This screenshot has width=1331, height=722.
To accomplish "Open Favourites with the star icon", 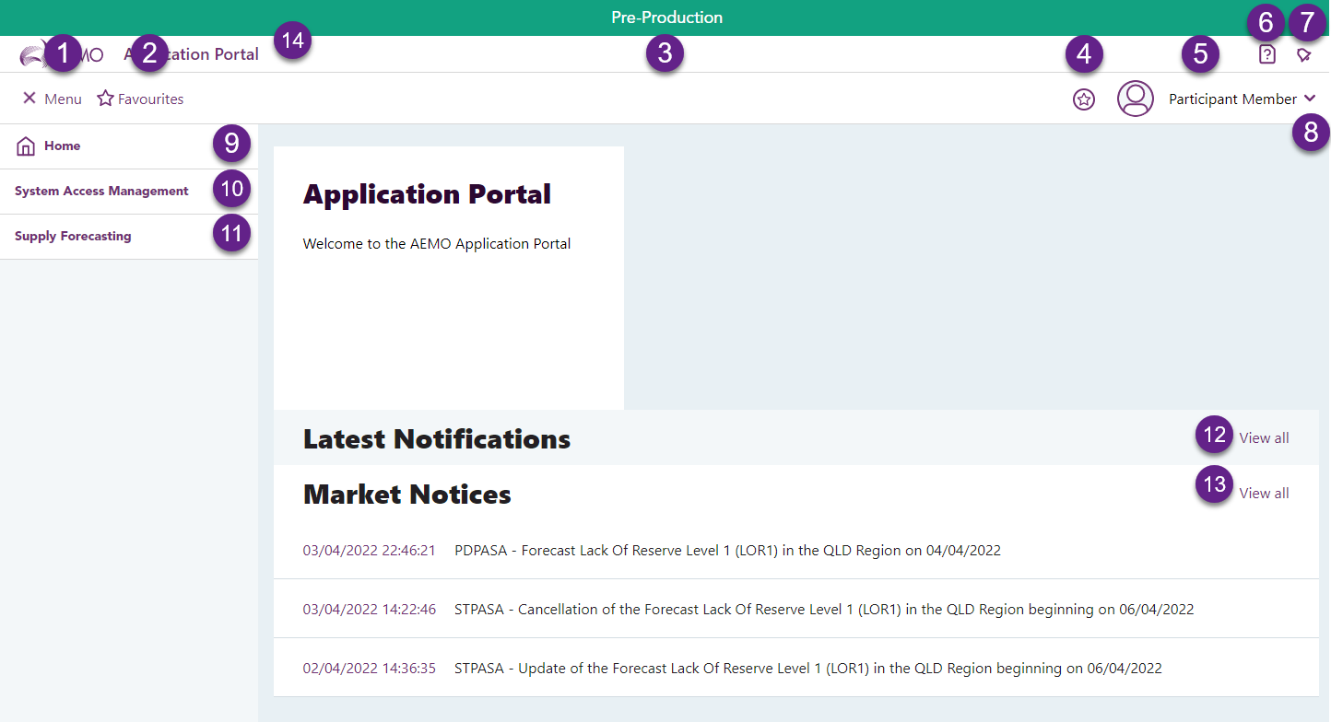I will click(140, 99).
